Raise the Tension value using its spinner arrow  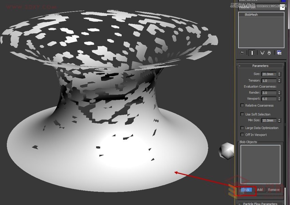[x=279, y=79]
